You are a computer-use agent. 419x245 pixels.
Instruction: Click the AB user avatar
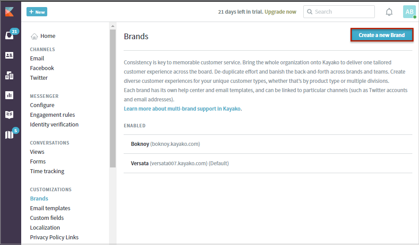pos(409,12)
